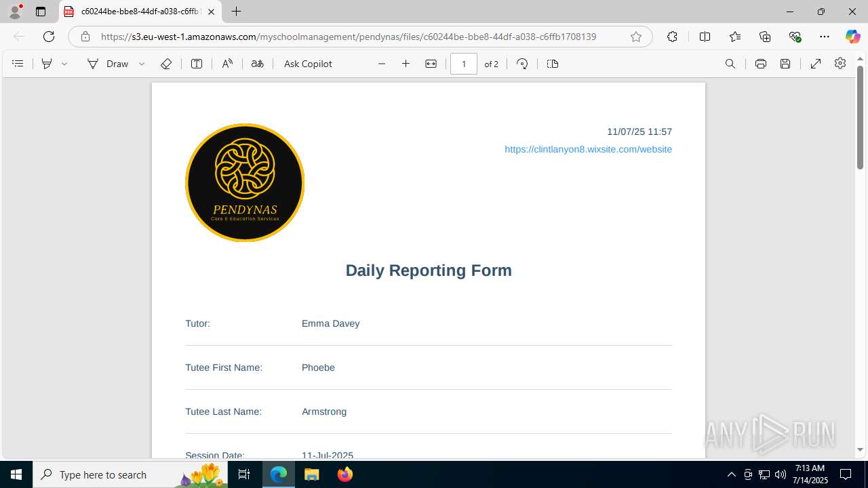Image resolution: width=868 pixels, height=488 pixels.
Task: Open the PDF table of contents panel
Action: click(18, 64)
